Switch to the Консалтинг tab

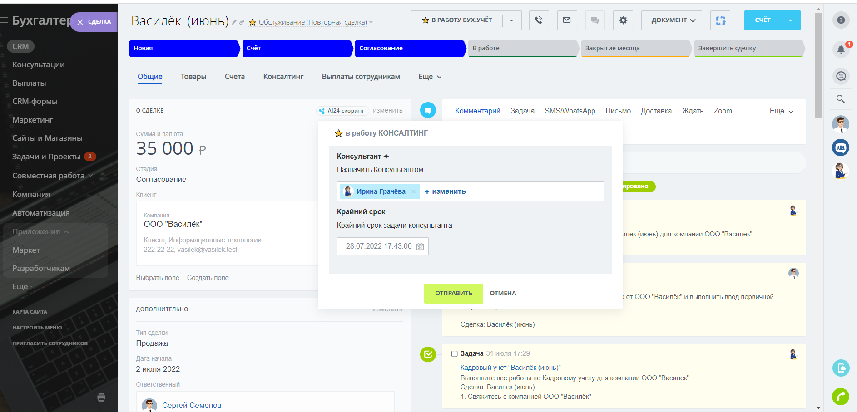pyautogui.click(x=283, y=77)
